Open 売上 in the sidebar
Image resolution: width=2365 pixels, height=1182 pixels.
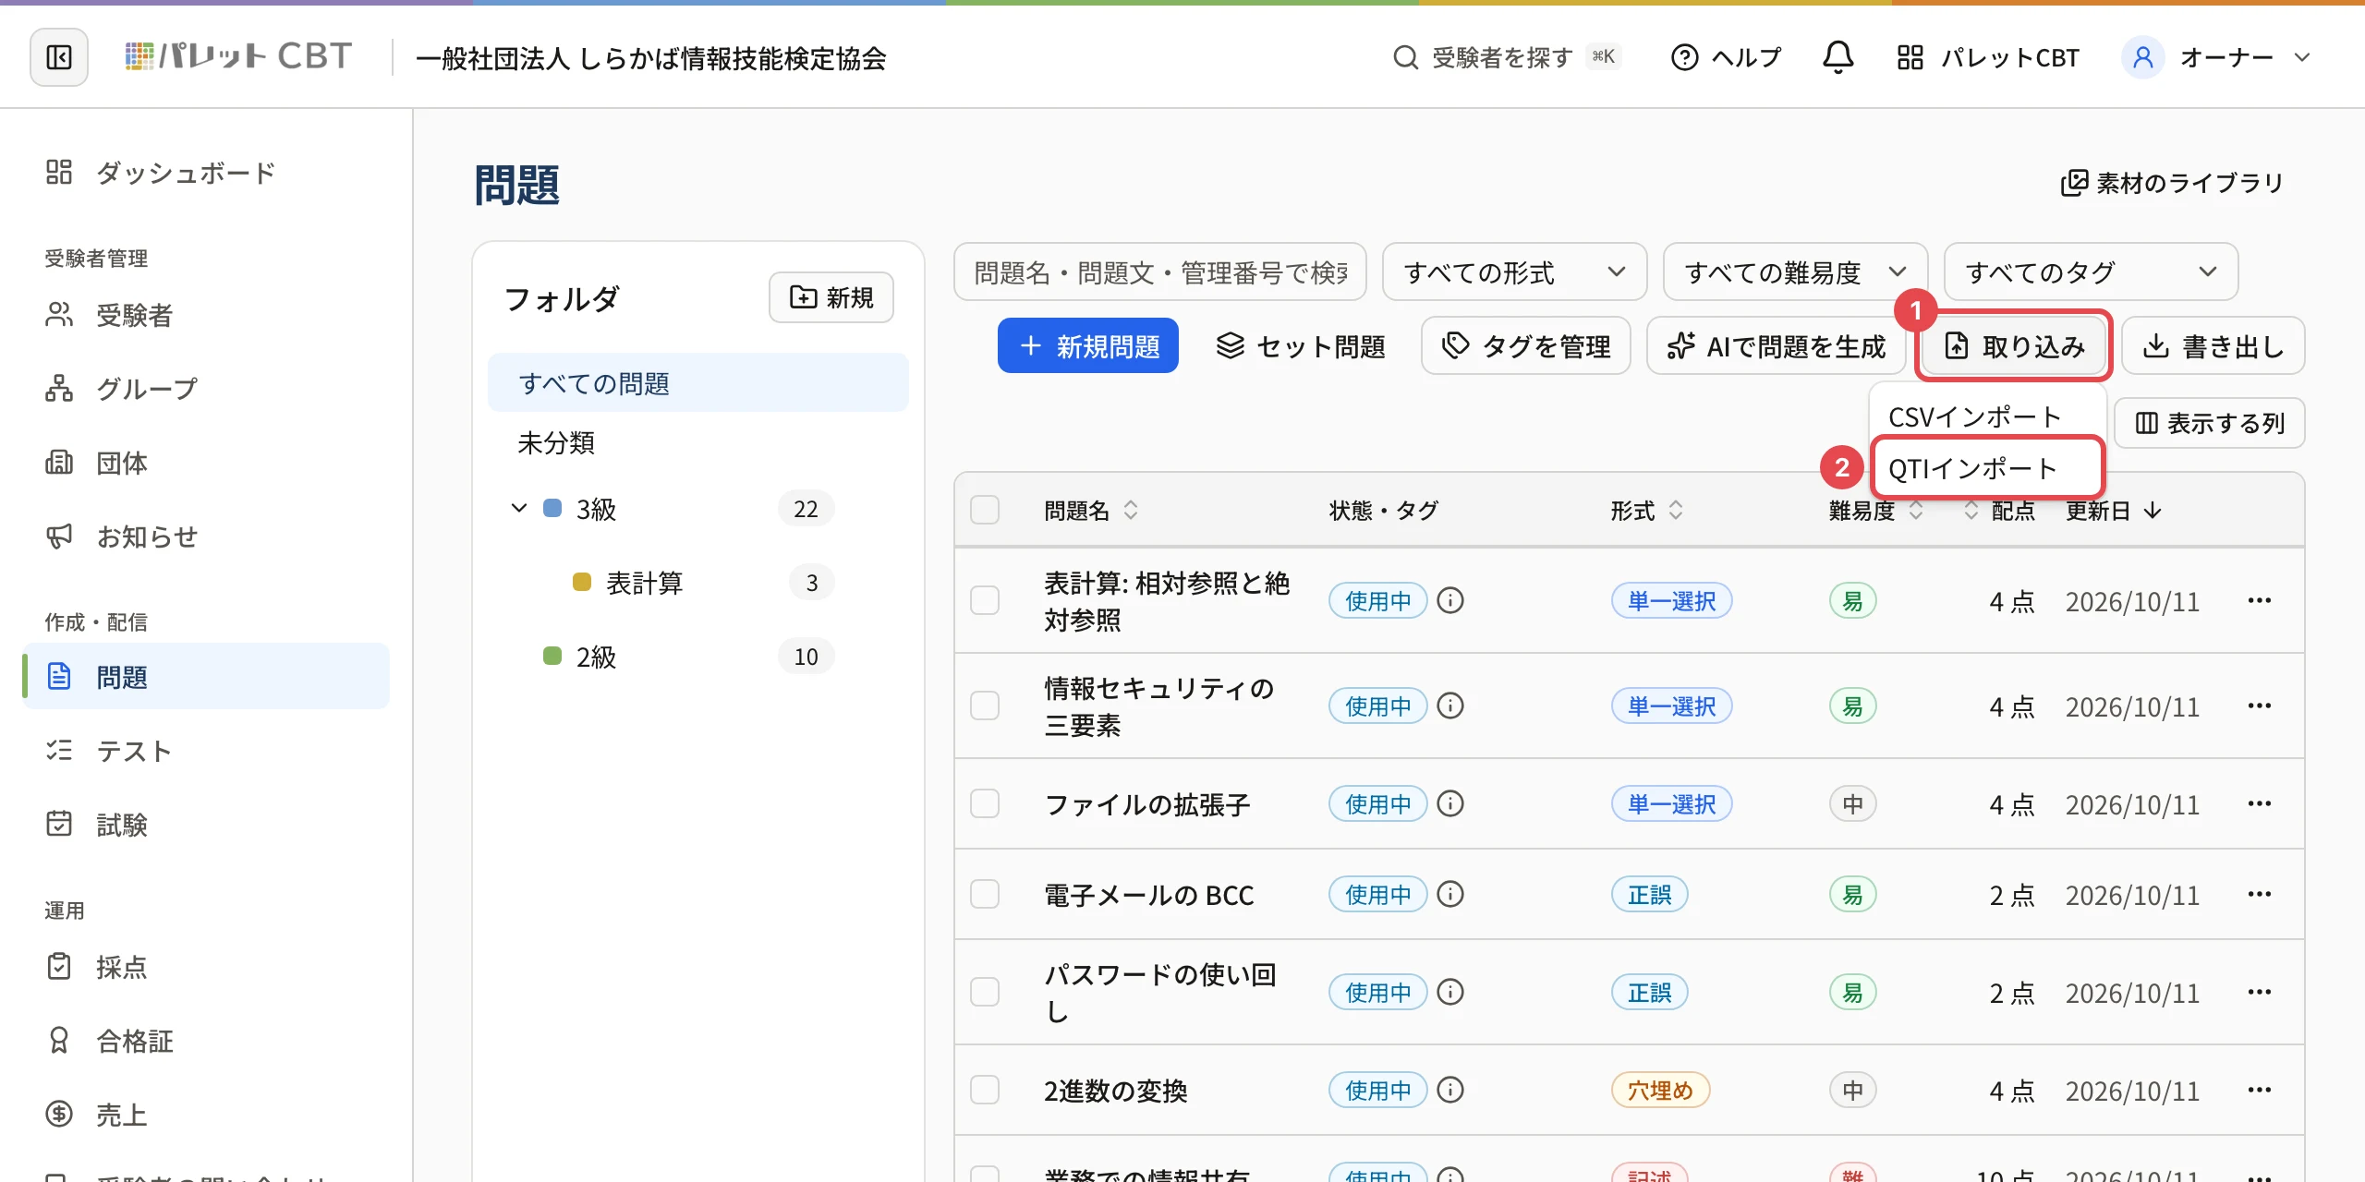point(205,1115)
